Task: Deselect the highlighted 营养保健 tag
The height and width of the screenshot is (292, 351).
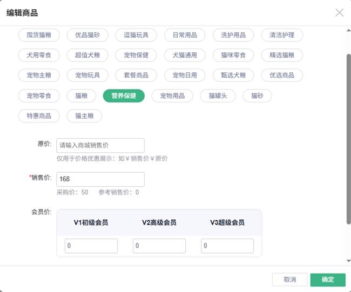Action: coord(124,96)
